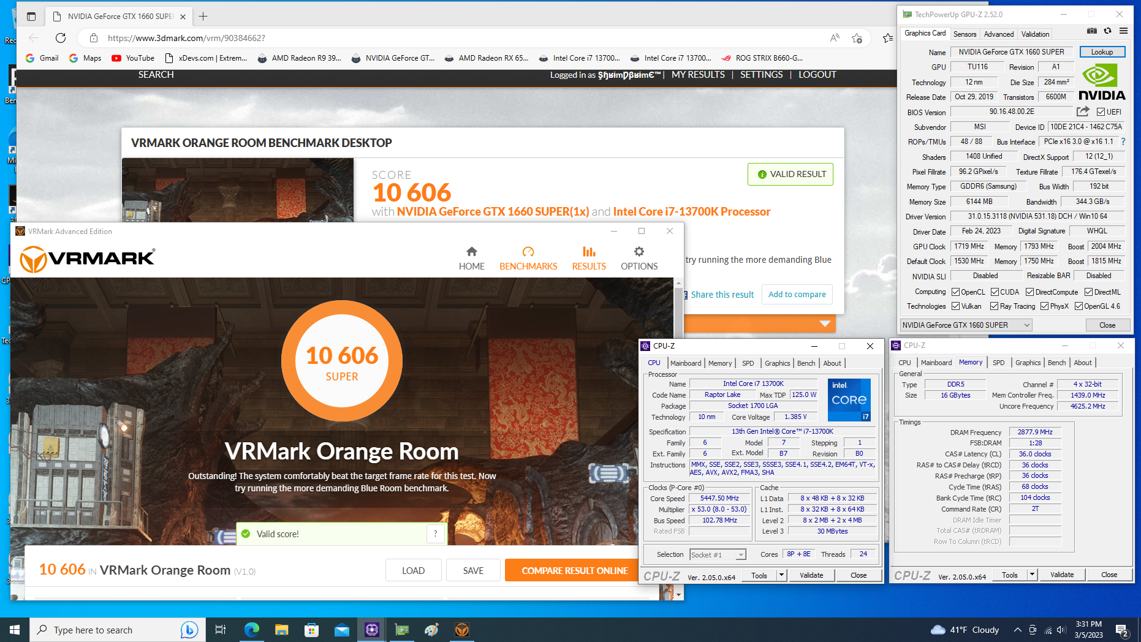
Task: Open File Explorer from the taskbar
Action: click(281, 630)
